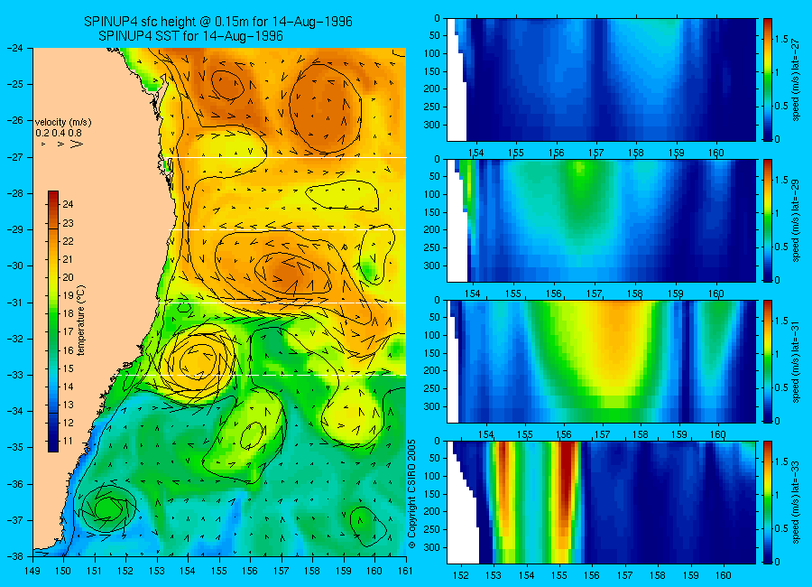Click the '-24' latitude tick on the map axis
This screenshot has width=812, height=587.
(16, 48)
